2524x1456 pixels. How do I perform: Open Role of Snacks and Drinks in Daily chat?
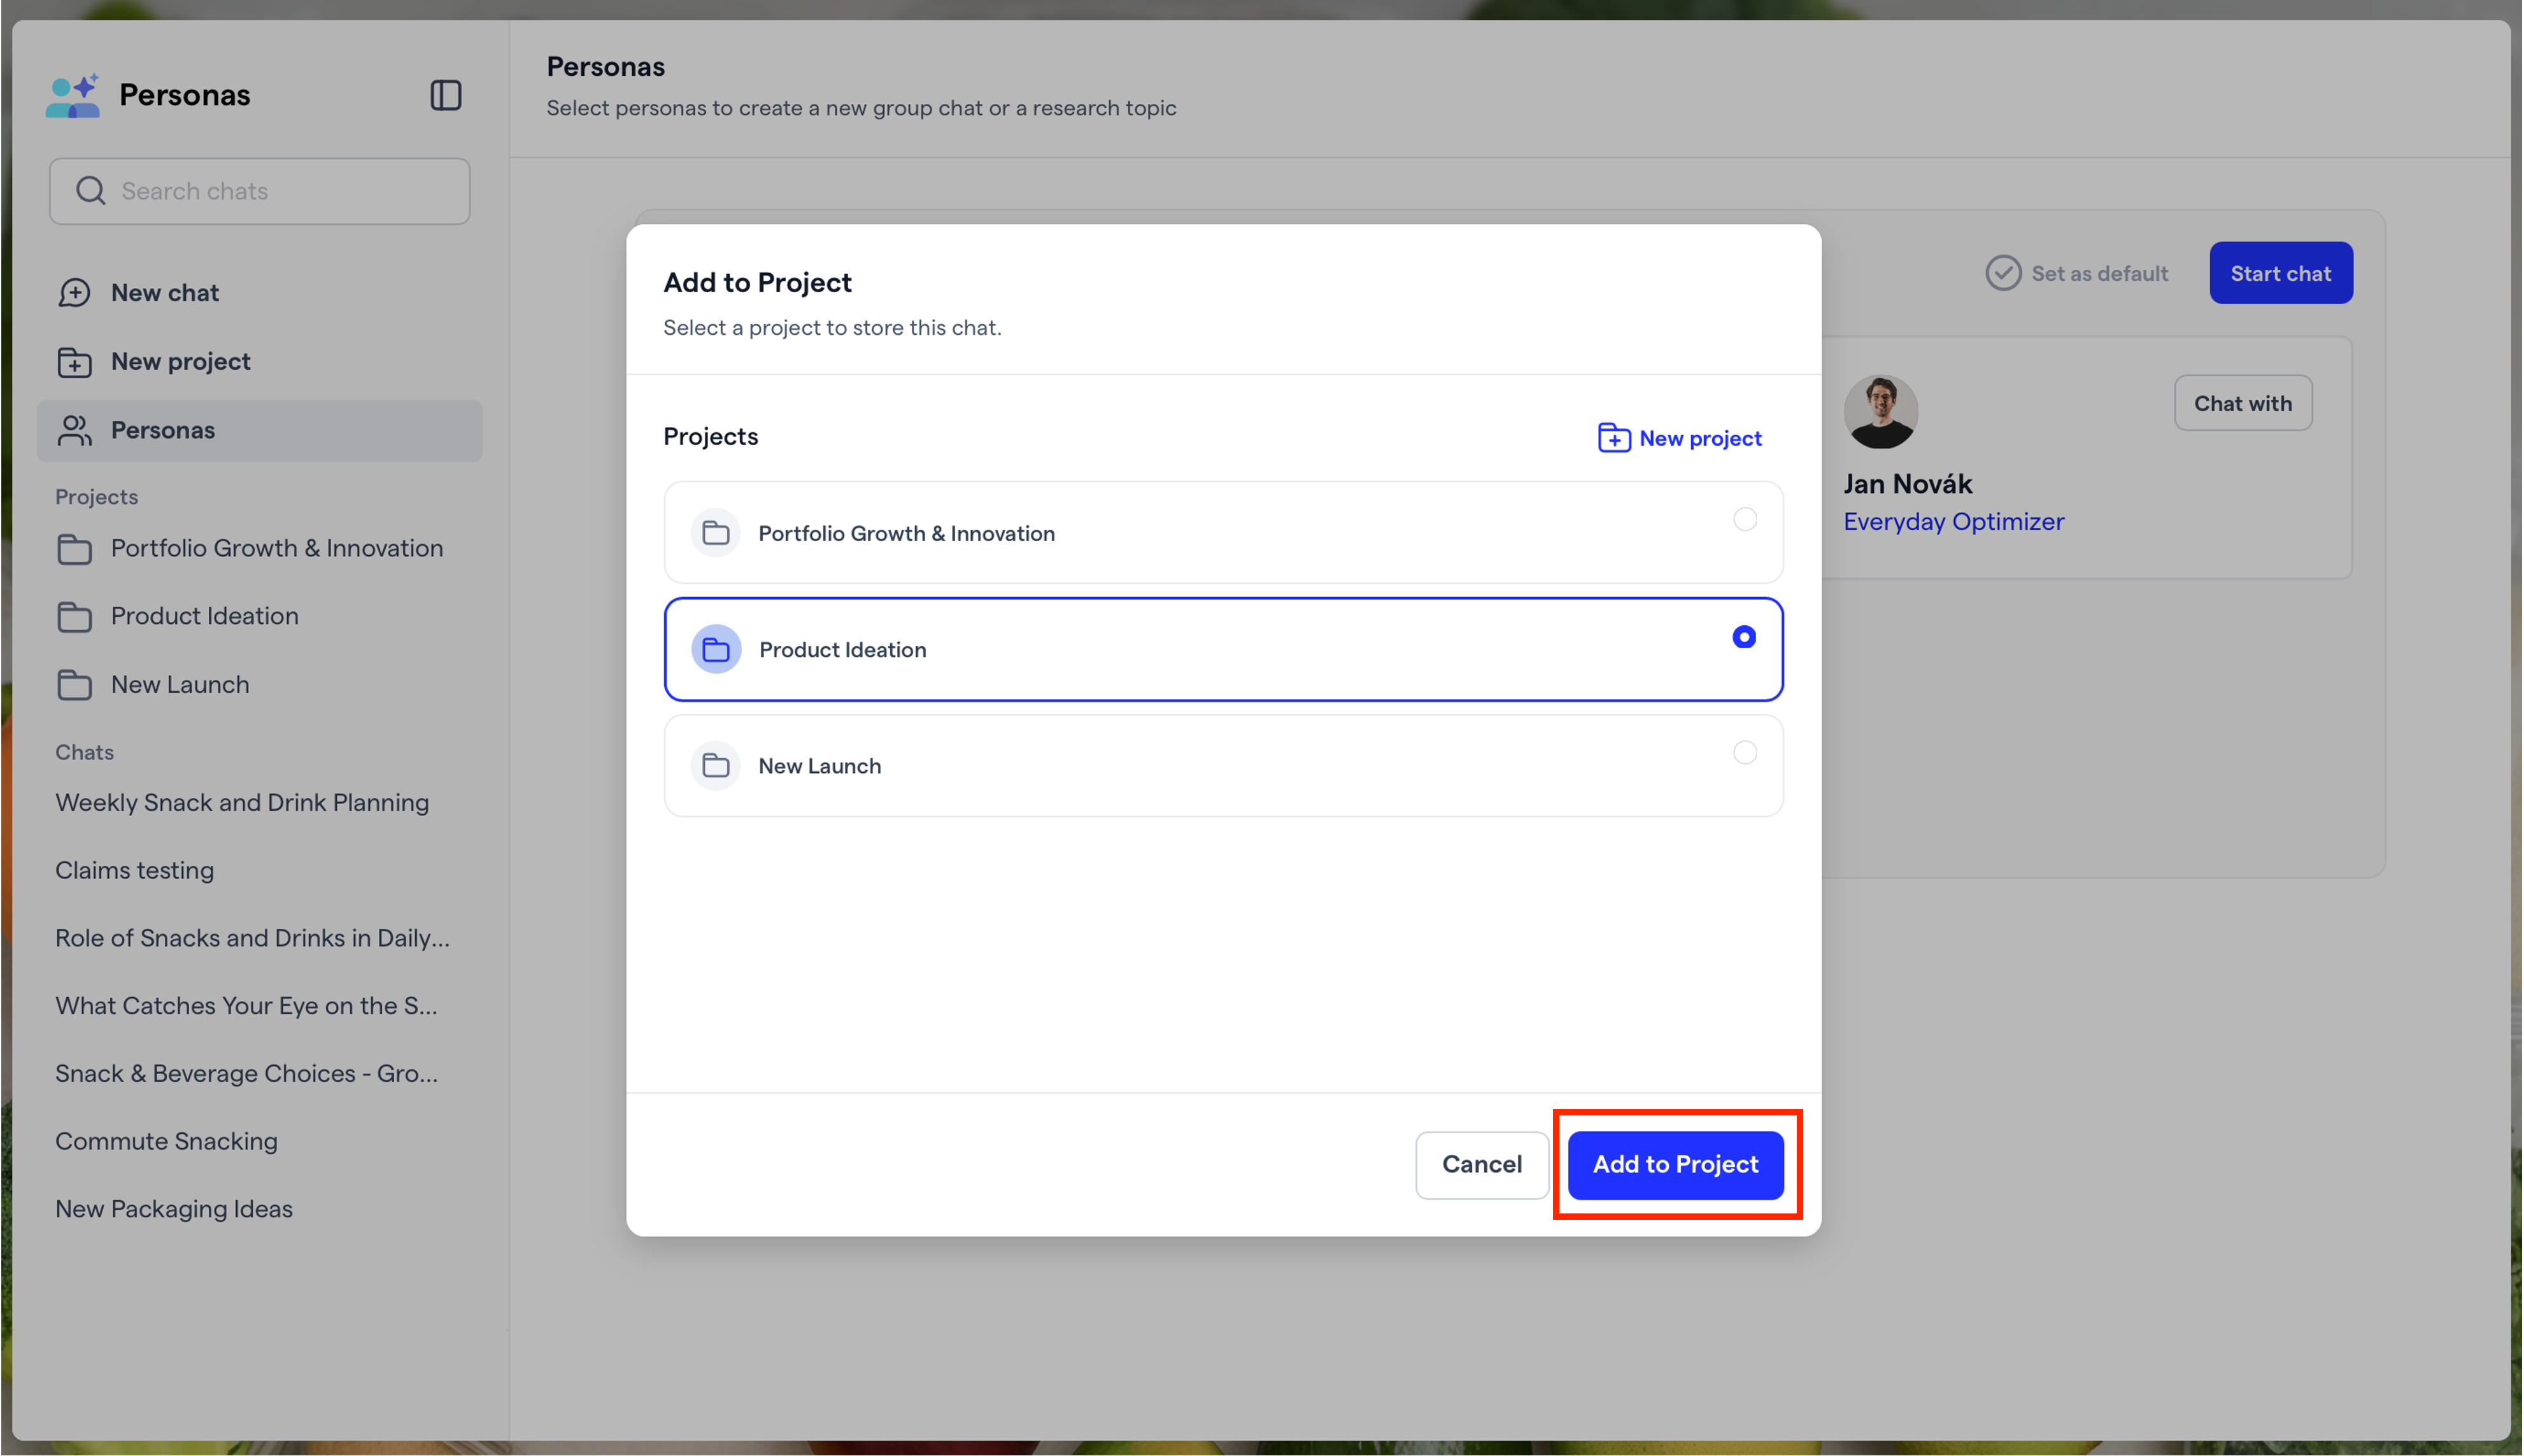pos(253,938)
